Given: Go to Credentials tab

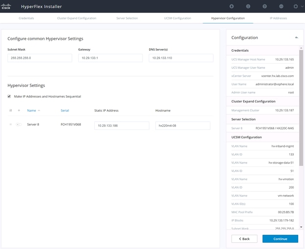Looking at the screenshot, I should 26,18.
